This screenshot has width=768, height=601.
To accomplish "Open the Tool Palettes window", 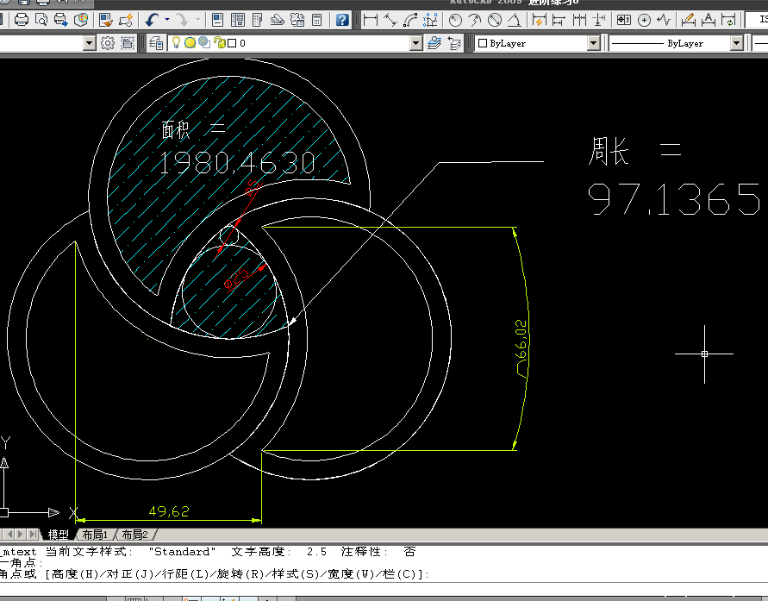I will 257,20.
